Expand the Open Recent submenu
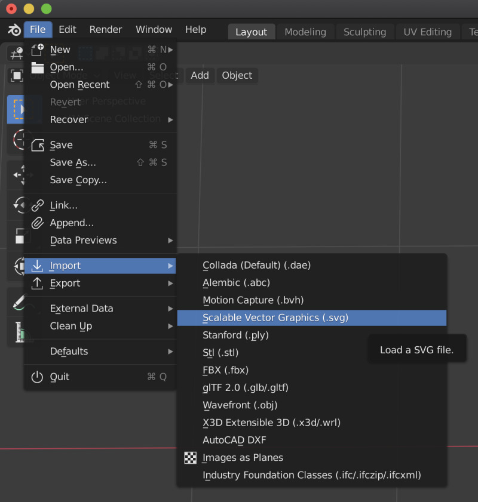 point(170,85)
